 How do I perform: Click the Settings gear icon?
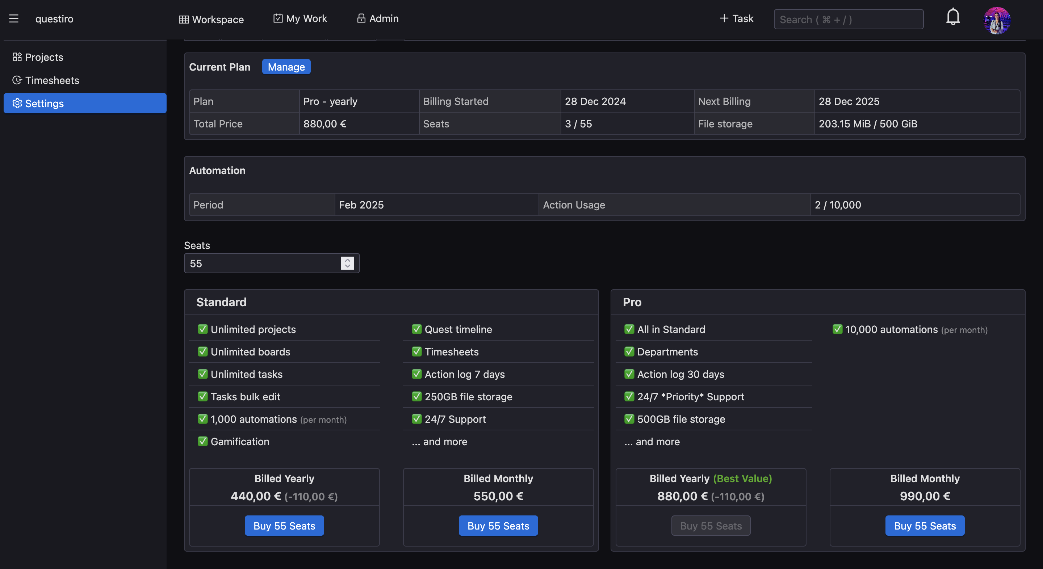pyautogui.click(x=17, y=103)
